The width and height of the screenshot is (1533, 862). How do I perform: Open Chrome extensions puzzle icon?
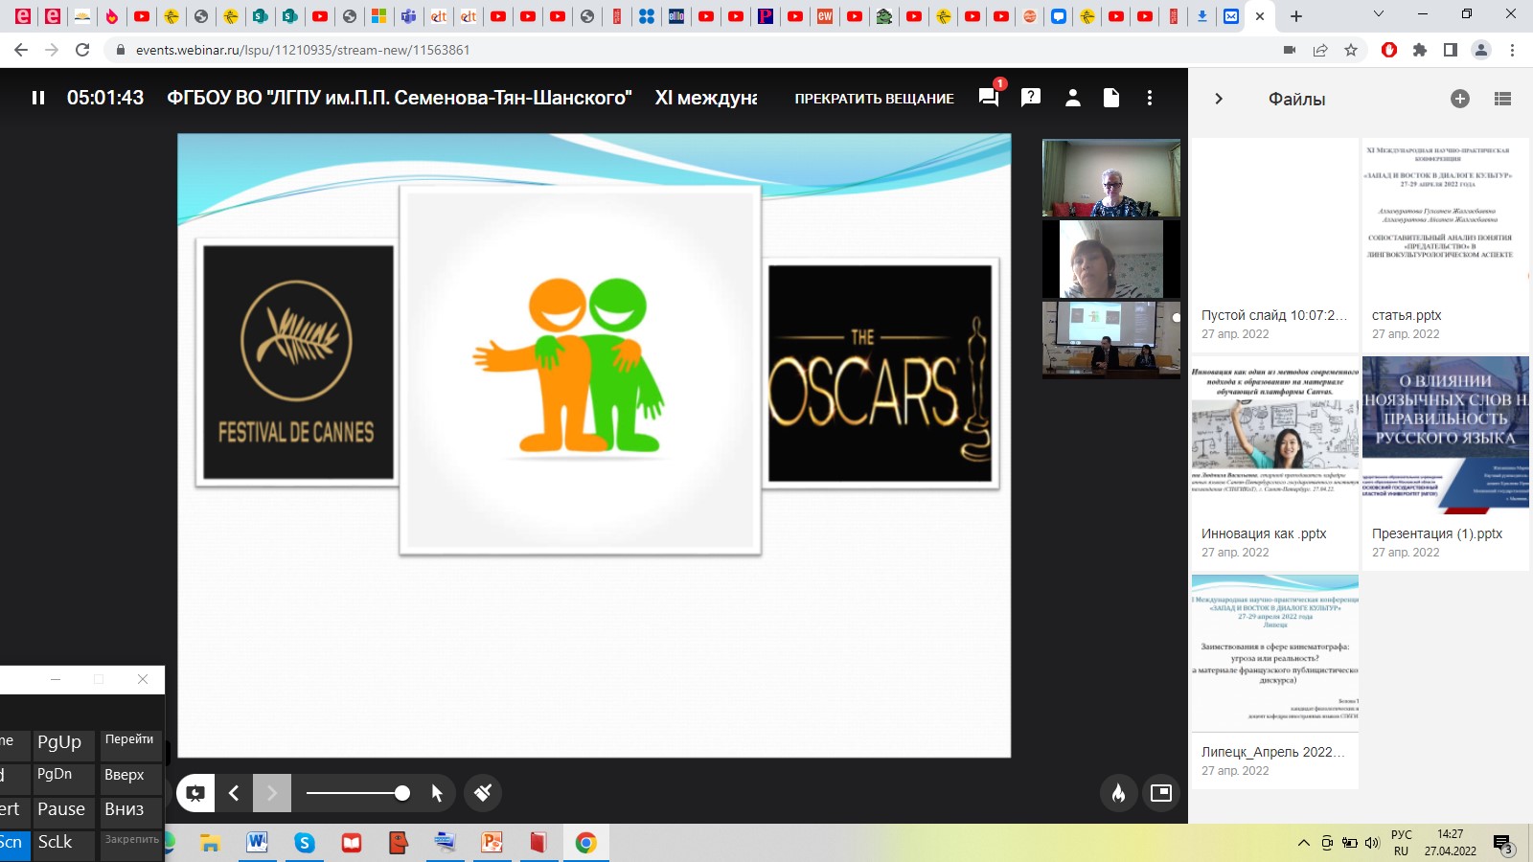1420,50
